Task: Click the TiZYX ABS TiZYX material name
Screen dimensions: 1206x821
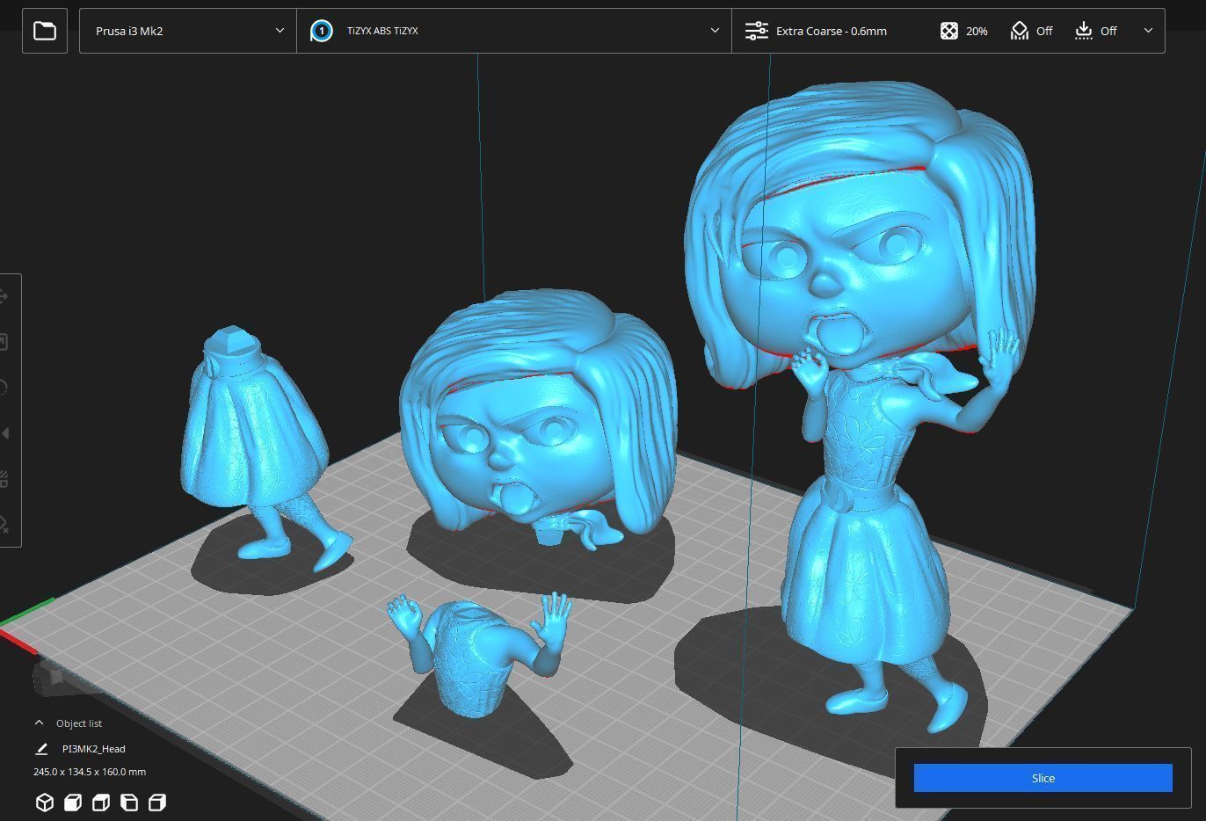Action: 382,31
